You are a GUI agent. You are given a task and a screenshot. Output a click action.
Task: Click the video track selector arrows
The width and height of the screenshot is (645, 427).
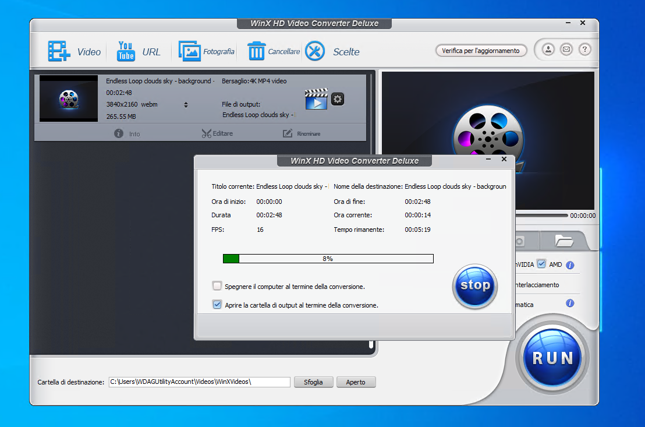click(x=186, y=105)
